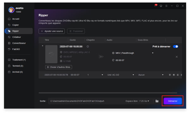
Task: Maximize the DVDFab window
Action: click(177, 6)
